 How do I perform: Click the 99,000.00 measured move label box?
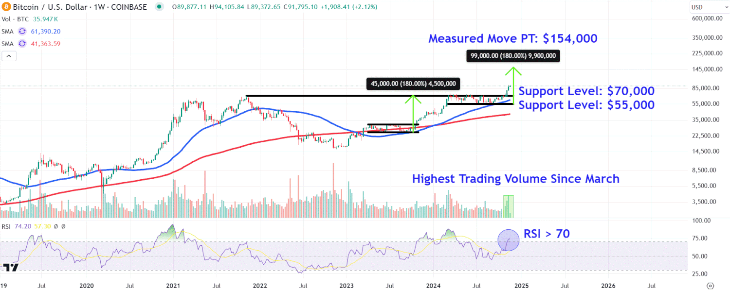[513, 56]
